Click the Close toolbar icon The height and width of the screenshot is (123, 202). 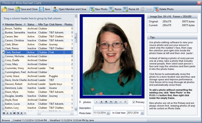(x=4, y=9)
